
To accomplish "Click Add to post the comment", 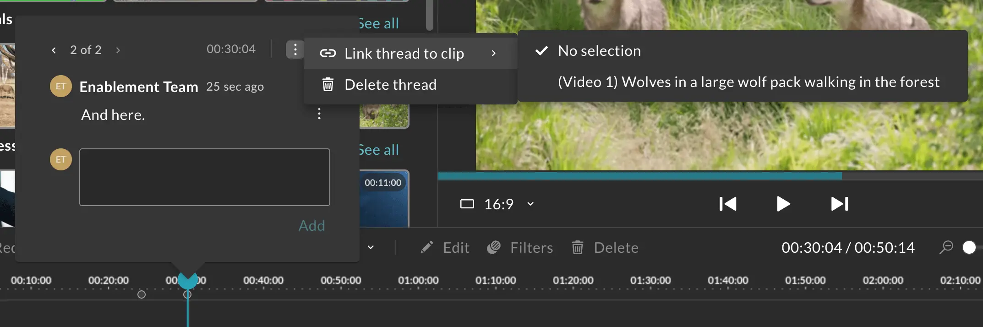I will 311,226.
